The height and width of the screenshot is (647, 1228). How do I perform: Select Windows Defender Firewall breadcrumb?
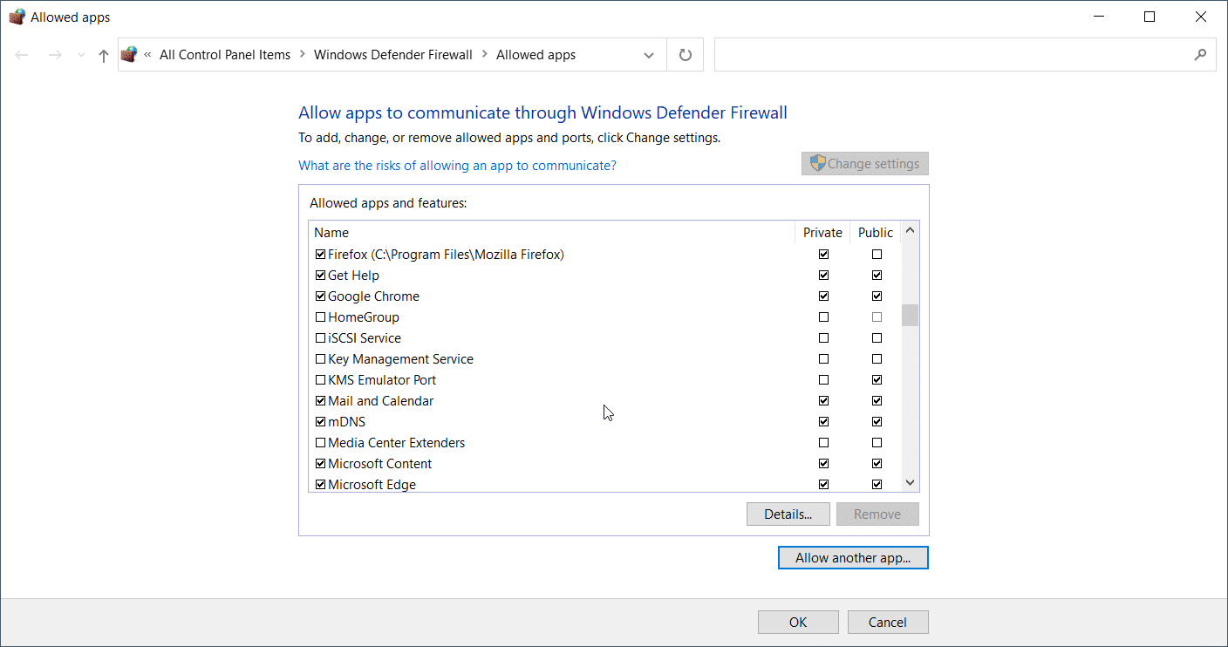tap(392, 55)
